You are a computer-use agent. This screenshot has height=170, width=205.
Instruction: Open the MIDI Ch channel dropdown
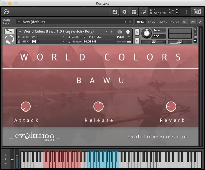(41, 41)
